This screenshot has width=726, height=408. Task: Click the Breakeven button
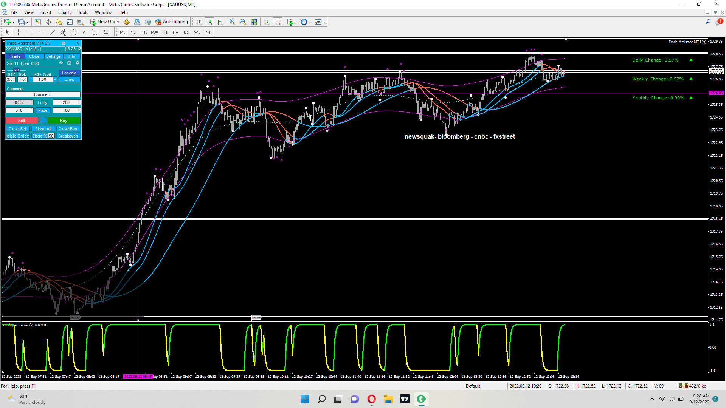point(68,136)
